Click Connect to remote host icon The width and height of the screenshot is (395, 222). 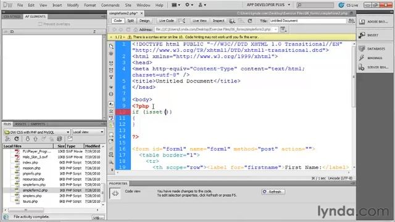click(x=8, y=139)
